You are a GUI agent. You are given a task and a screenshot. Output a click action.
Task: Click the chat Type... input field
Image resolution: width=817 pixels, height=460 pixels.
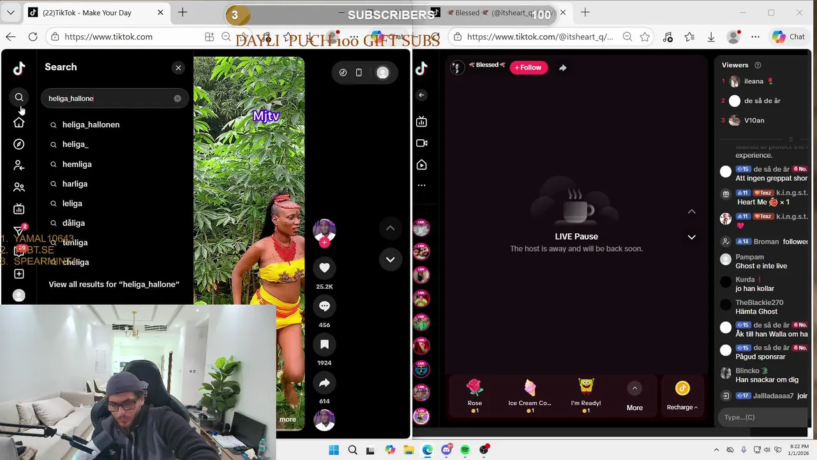[x=763, y=417]
